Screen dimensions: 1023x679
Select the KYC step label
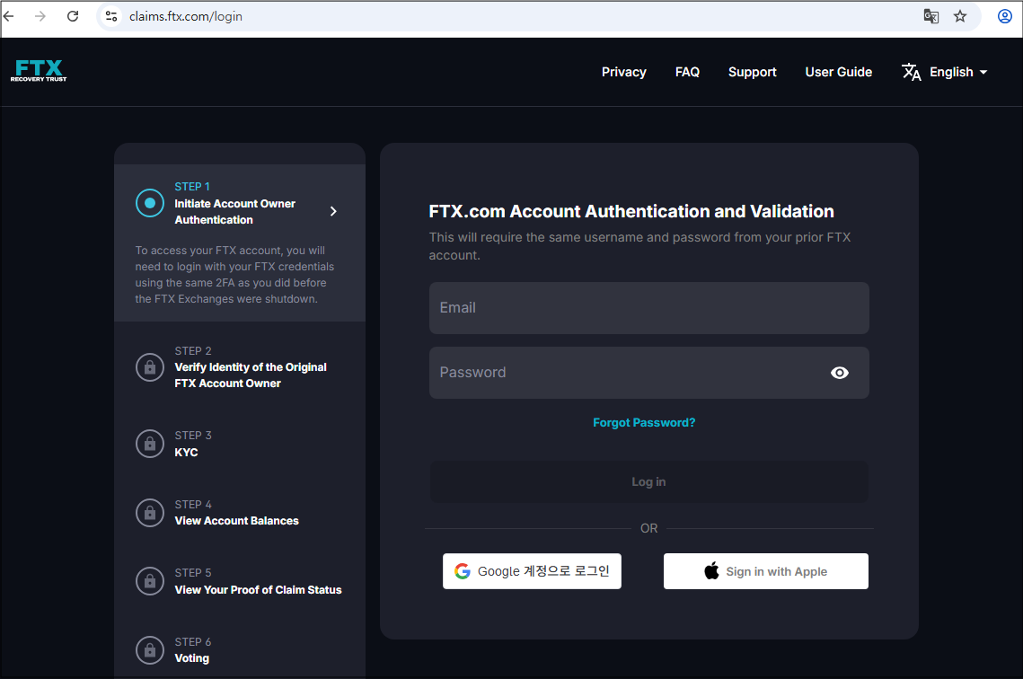click(186, 452)
